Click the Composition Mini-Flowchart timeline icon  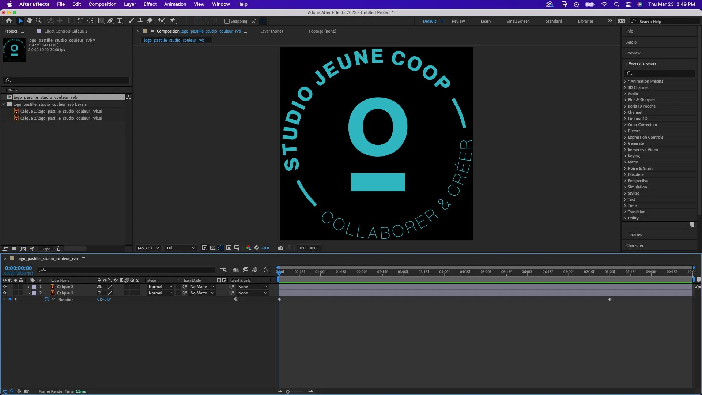pos(223,270)
